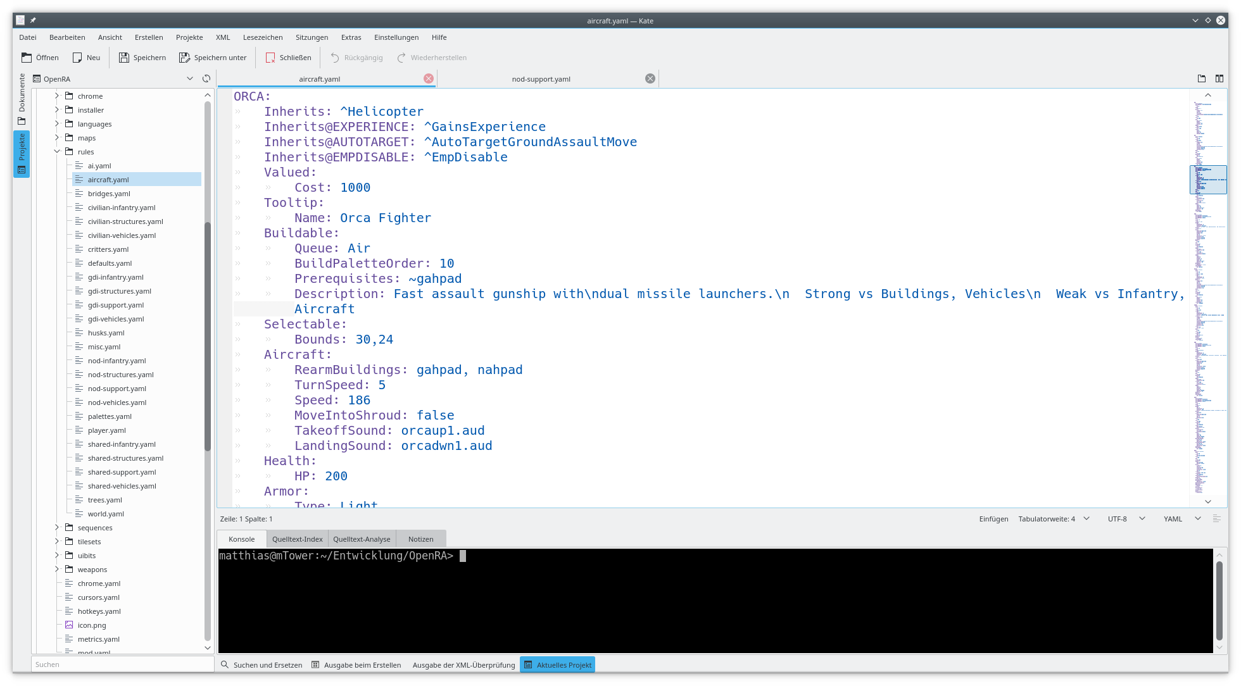Open Suchen und Ersetzen panel

pos(261,665)
